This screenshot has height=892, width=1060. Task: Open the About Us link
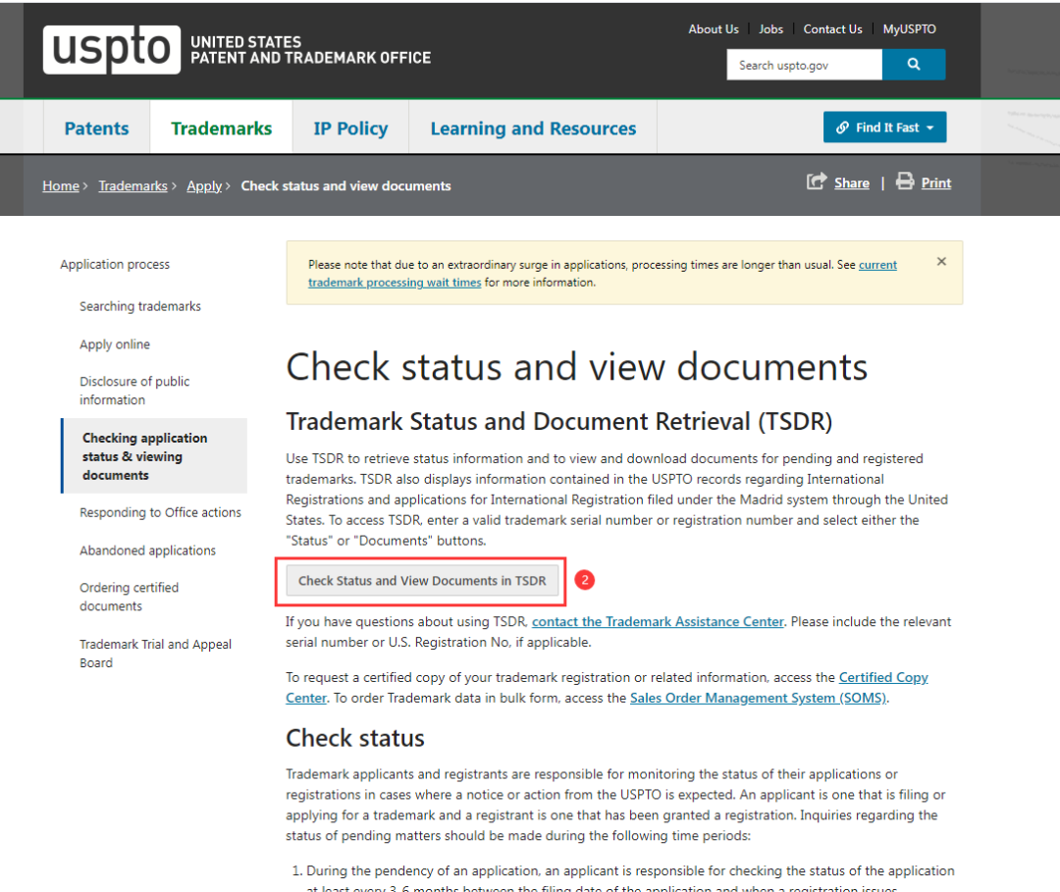click(714, 29)
